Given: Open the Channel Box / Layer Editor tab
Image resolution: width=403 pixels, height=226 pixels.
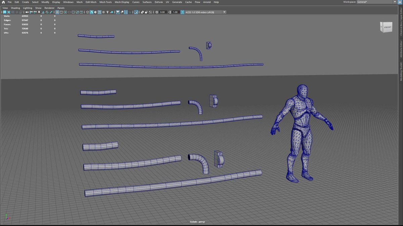Looking at the screenshot, I should pyautogui.click(x=401, y=21).
